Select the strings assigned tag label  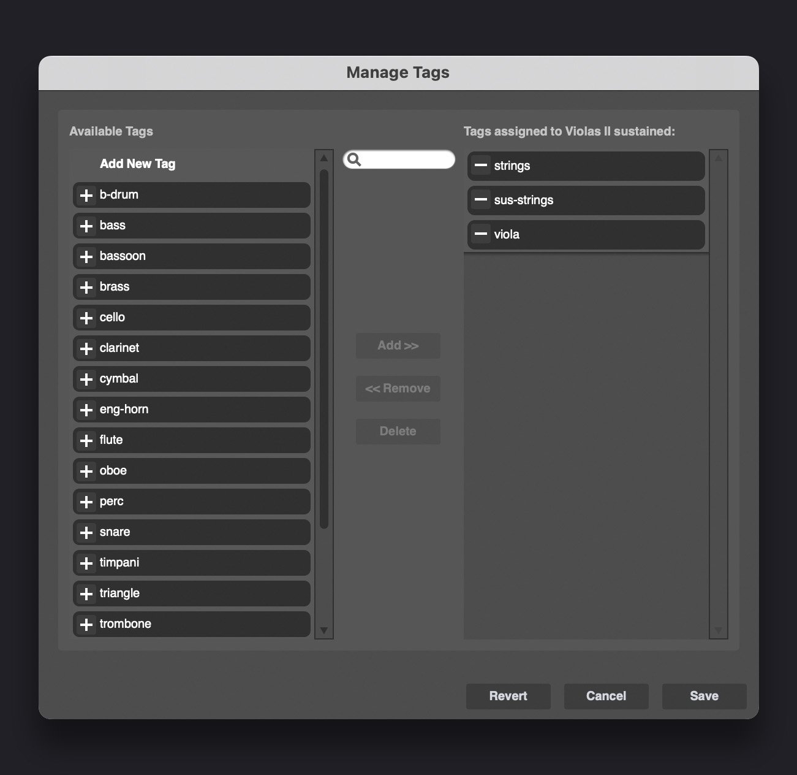tap(512, 166)
